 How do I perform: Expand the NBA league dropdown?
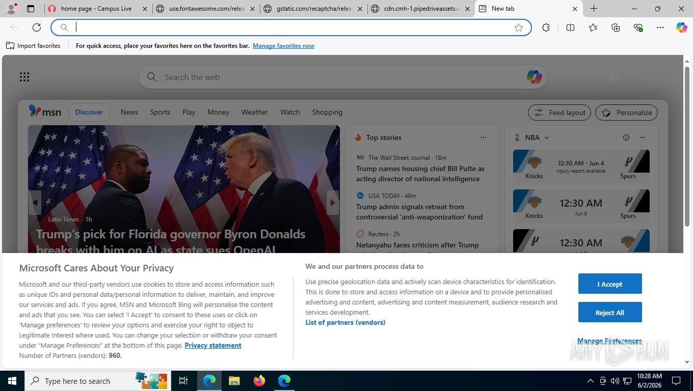pyautogui.click(x=547, y=137)
